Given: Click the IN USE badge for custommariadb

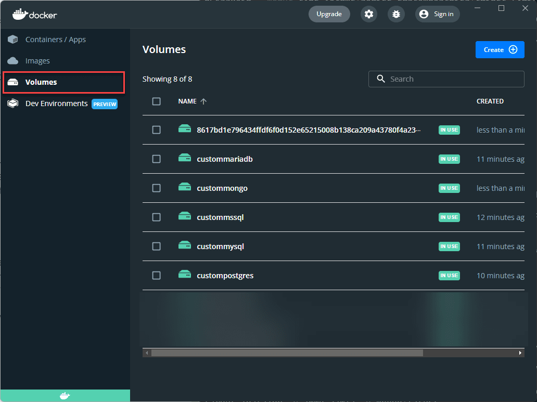Looking at the screenshot, I should pos(449,159).
